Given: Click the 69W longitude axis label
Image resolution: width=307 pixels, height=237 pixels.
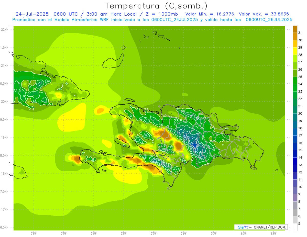Looking at the screenshot, I should (x=243, y=234).
